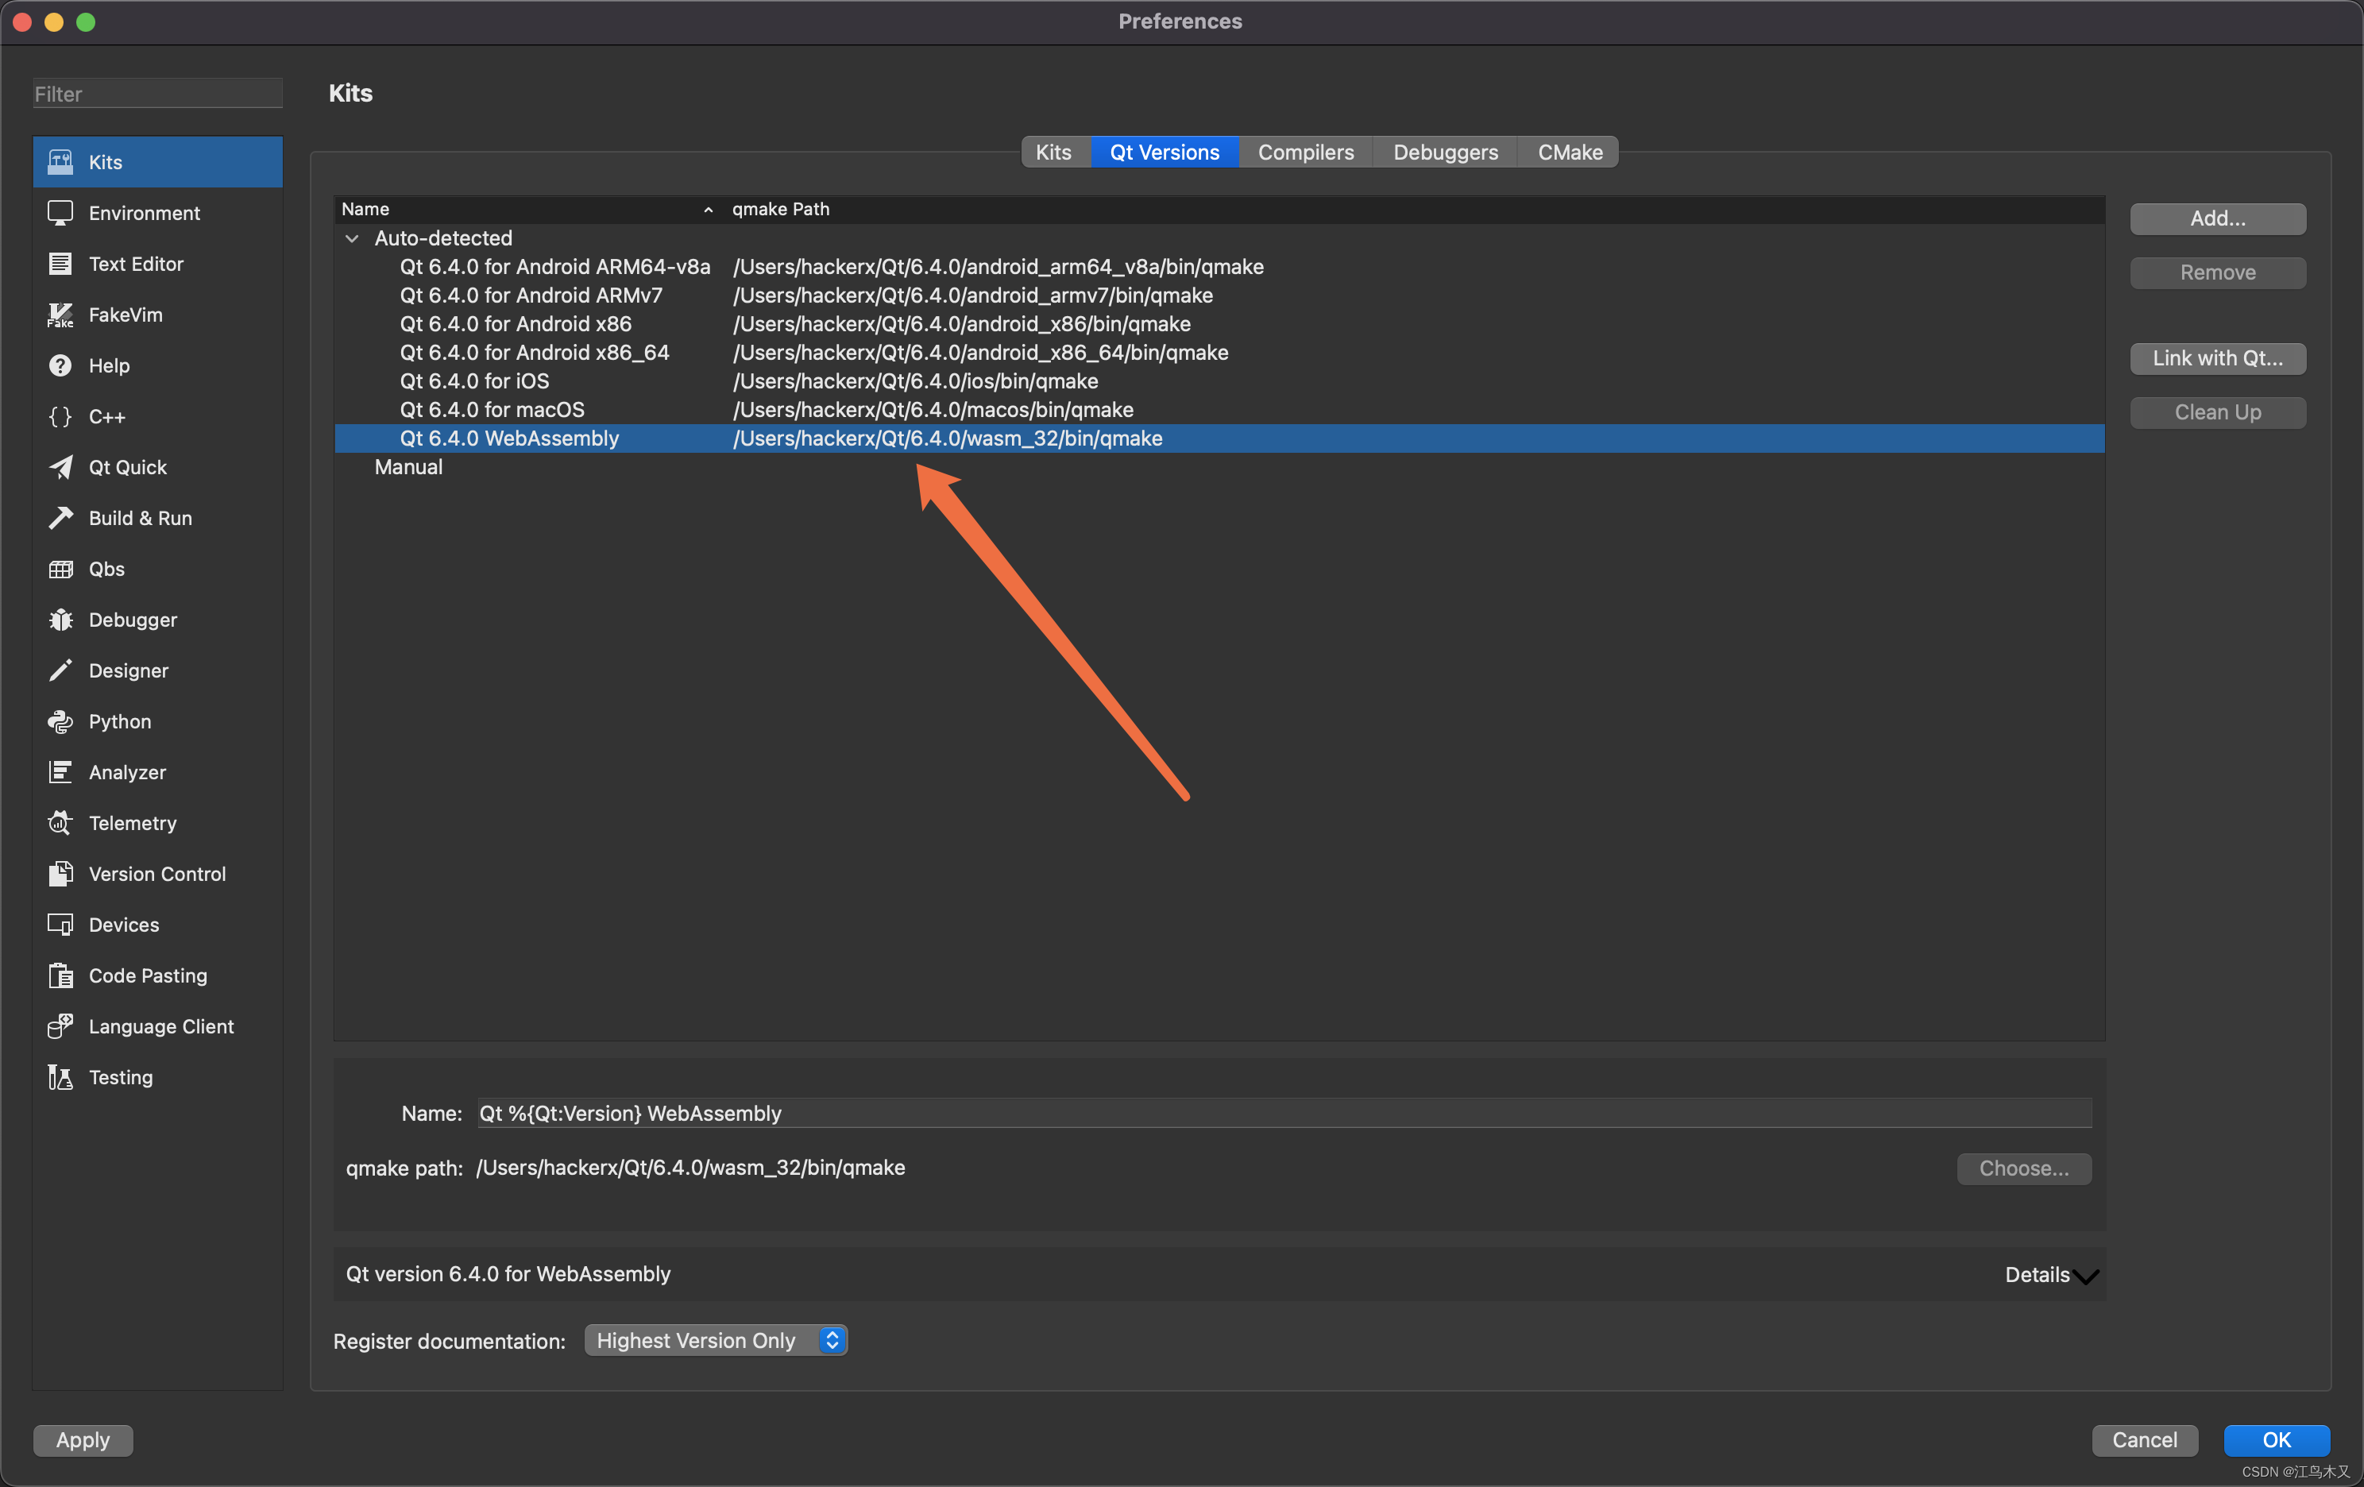Expand the Details section chevron
2364x1487 pixels.
click(x=2085, y=1276)
